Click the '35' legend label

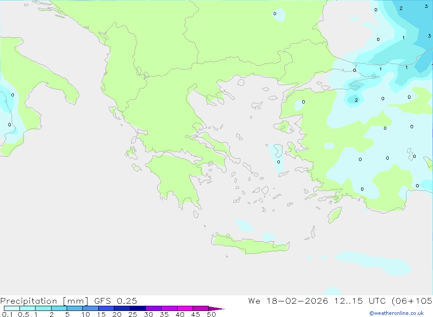coord(164,314)
